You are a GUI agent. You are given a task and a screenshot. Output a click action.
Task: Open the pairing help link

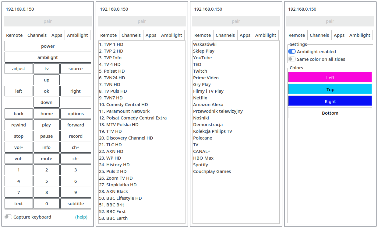click(x=81, y=217)
